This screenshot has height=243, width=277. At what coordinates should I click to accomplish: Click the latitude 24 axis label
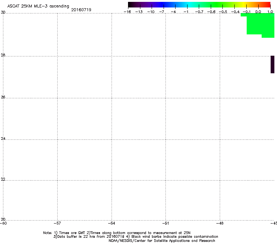tap(3, 139)
